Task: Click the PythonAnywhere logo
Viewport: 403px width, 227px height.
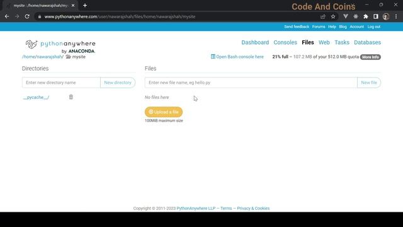Action: click(60, 47)
